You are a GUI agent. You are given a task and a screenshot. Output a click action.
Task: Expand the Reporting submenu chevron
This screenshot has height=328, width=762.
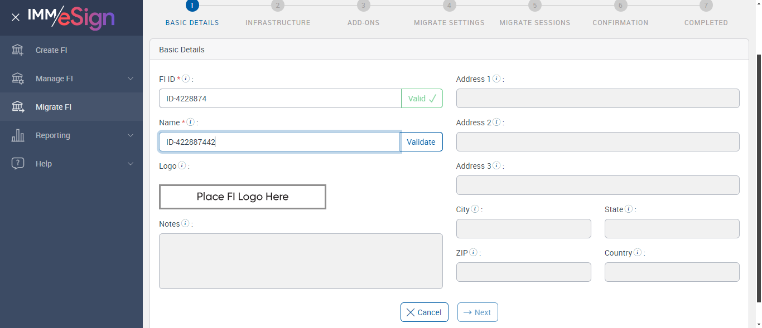point(131,135)
